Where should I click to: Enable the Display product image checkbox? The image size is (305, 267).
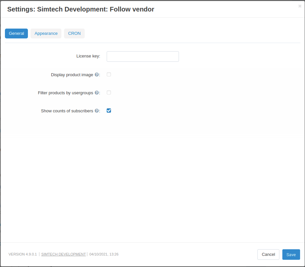coord(109,75)
